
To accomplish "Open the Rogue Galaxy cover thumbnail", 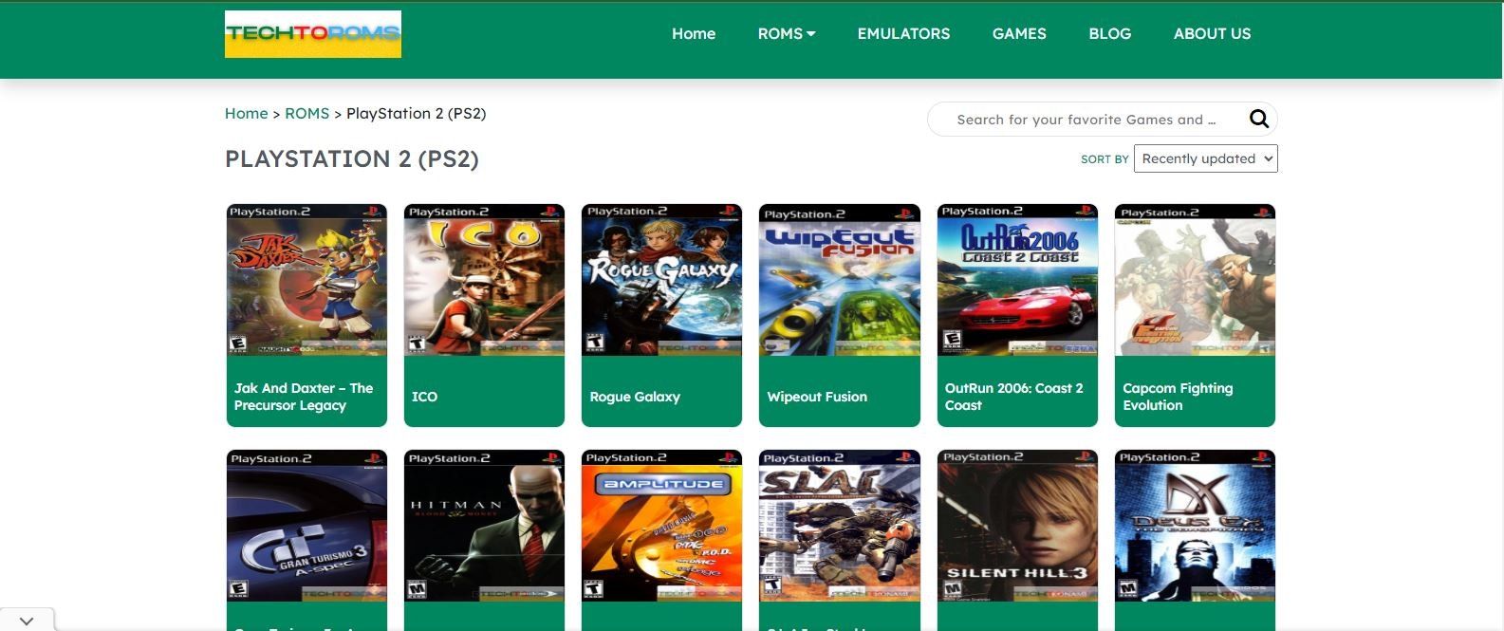I will 661,280.
